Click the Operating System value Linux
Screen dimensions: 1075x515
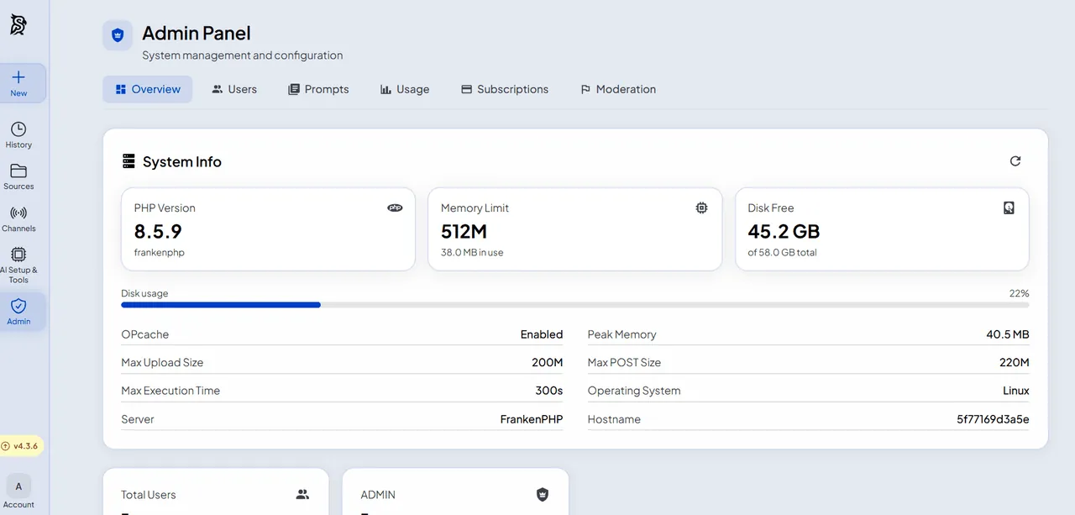(1015, 391)
